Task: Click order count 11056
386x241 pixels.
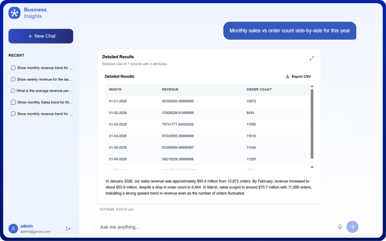Action: [251, 124]
